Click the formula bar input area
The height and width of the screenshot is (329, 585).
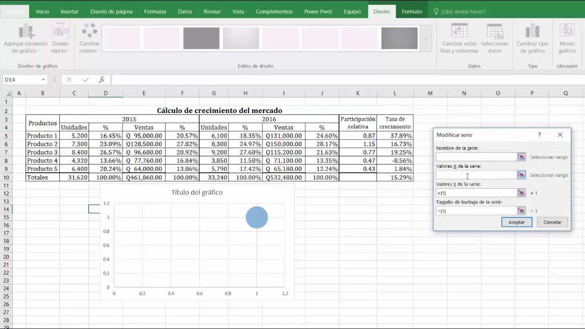pyautogui.click(x=347, y=80)
